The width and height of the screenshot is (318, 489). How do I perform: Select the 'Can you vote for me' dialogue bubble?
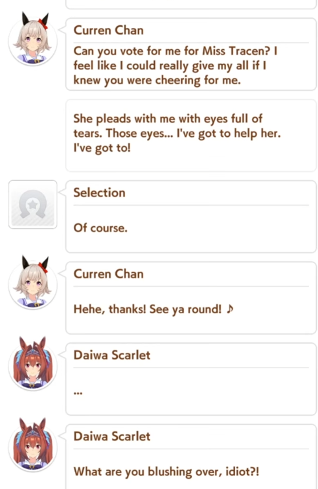tap(191, 54)
